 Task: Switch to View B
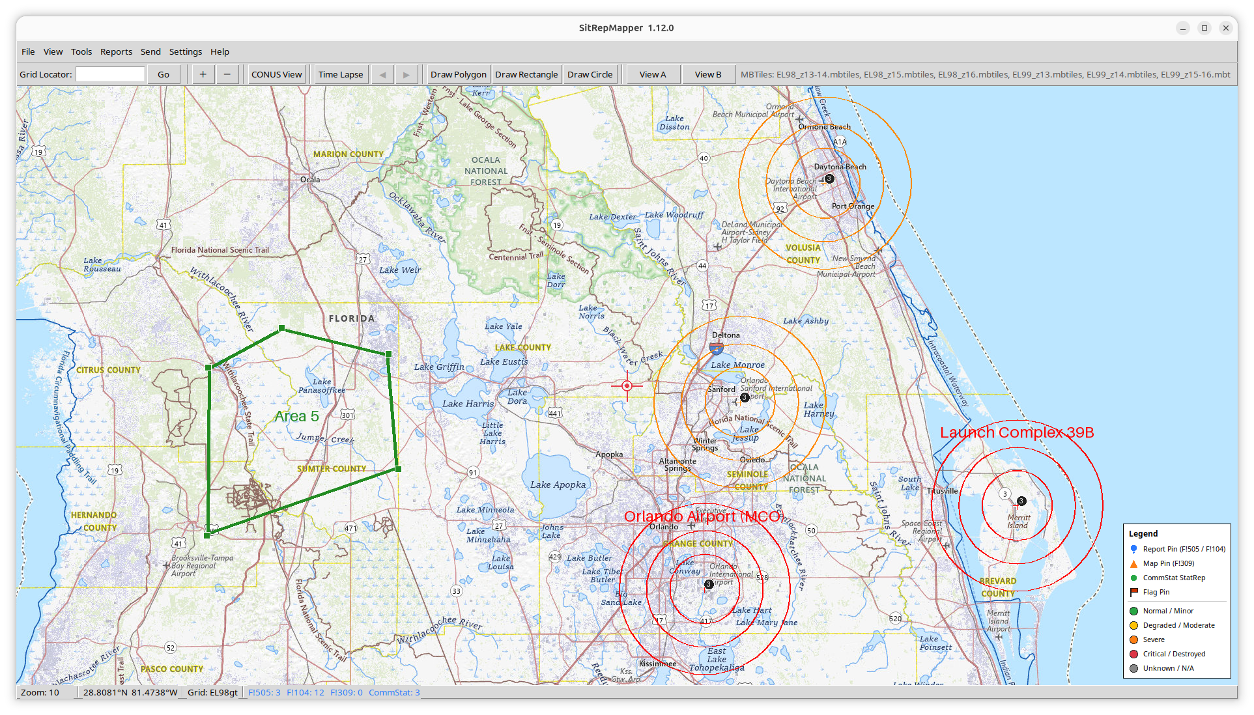click(x=708, y=74)
